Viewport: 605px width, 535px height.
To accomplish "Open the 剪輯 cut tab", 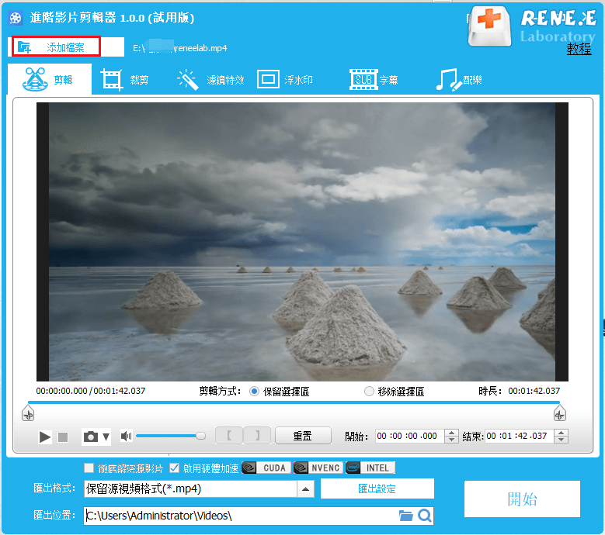I will (x=50, y=79).
